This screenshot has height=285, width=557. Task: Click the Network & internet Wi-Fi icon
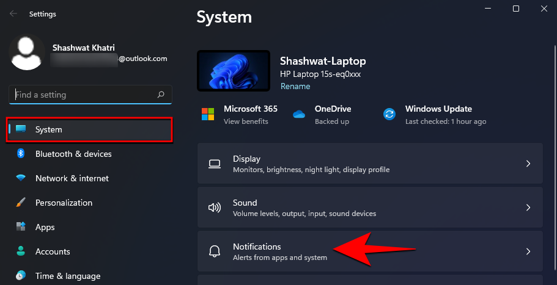(21, 178)
